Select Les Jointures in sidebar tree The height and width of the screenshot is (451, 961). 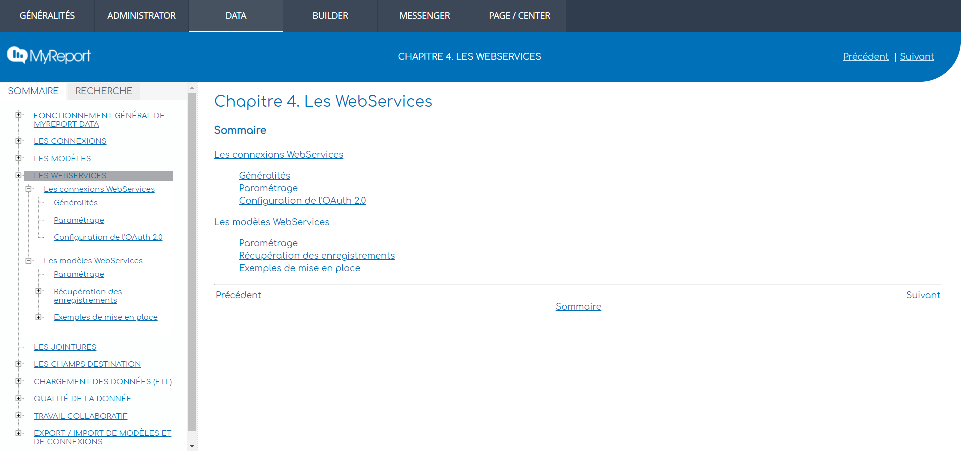[x=65, y=347]
